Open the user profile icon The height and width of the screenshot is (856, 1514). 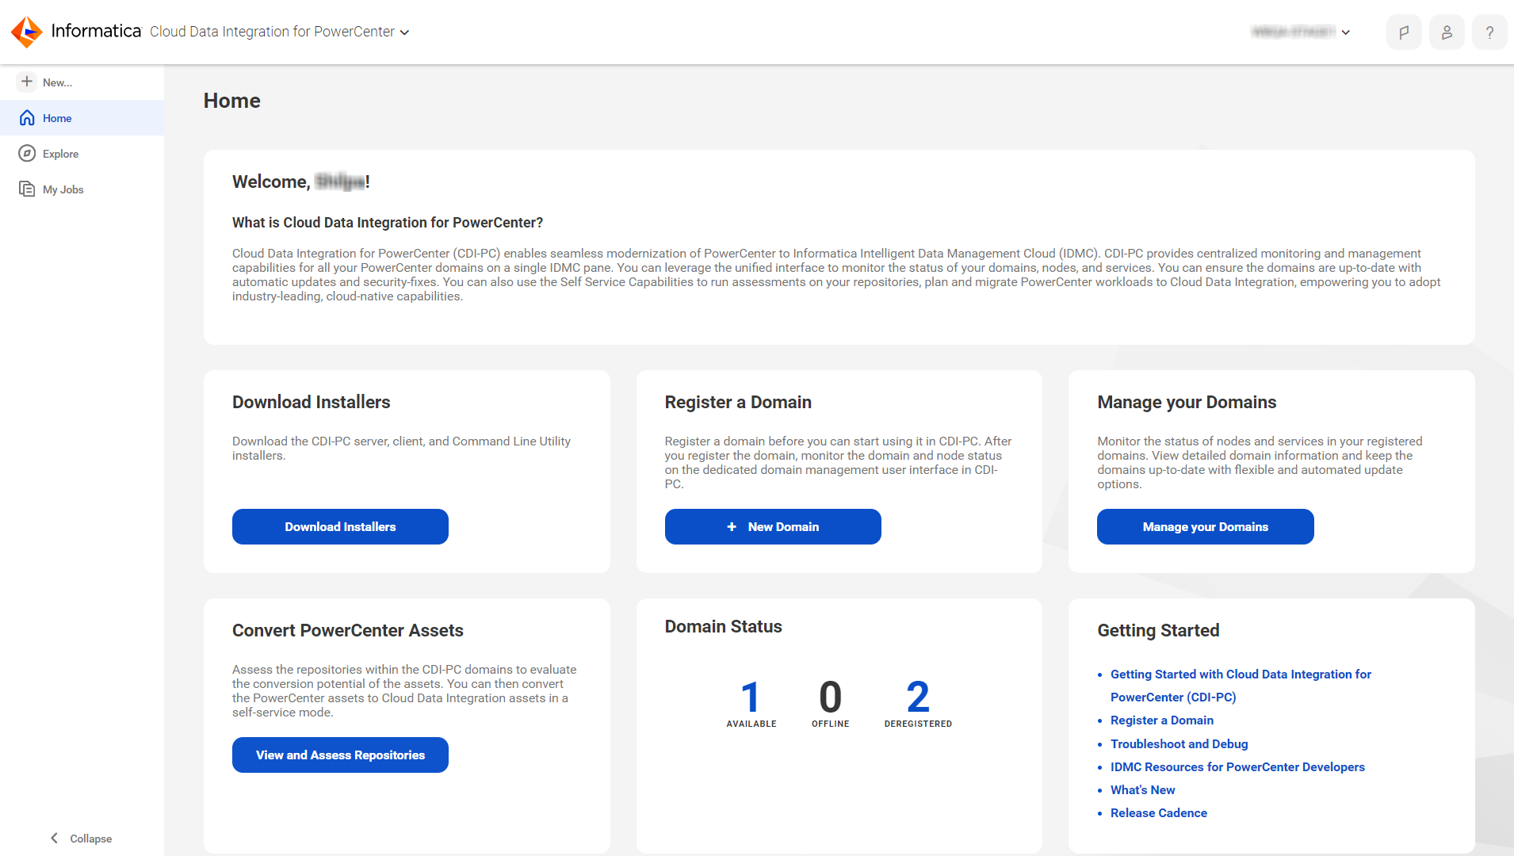(x=1447, y=32)
